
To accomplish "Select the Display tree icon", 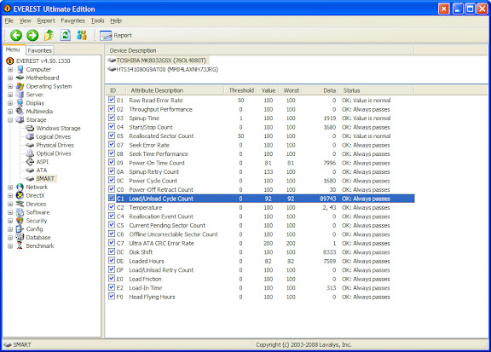I will 20,103.
